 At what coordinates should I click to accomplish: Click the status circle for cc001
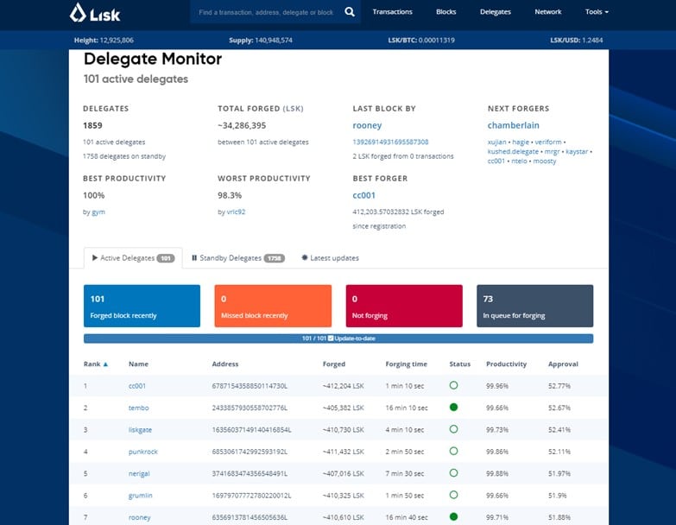click(453, 385)
